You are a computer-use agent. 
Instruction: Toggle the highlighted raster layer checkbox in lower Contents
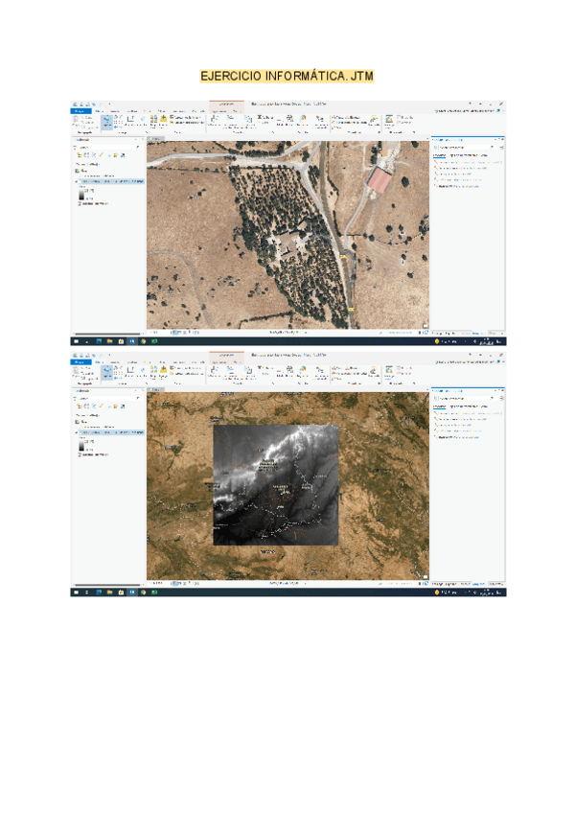78,431
